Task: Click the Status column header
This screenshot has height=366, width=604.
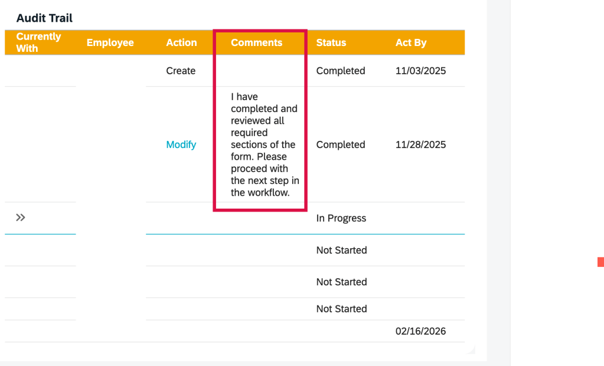Action: [331, 42]
